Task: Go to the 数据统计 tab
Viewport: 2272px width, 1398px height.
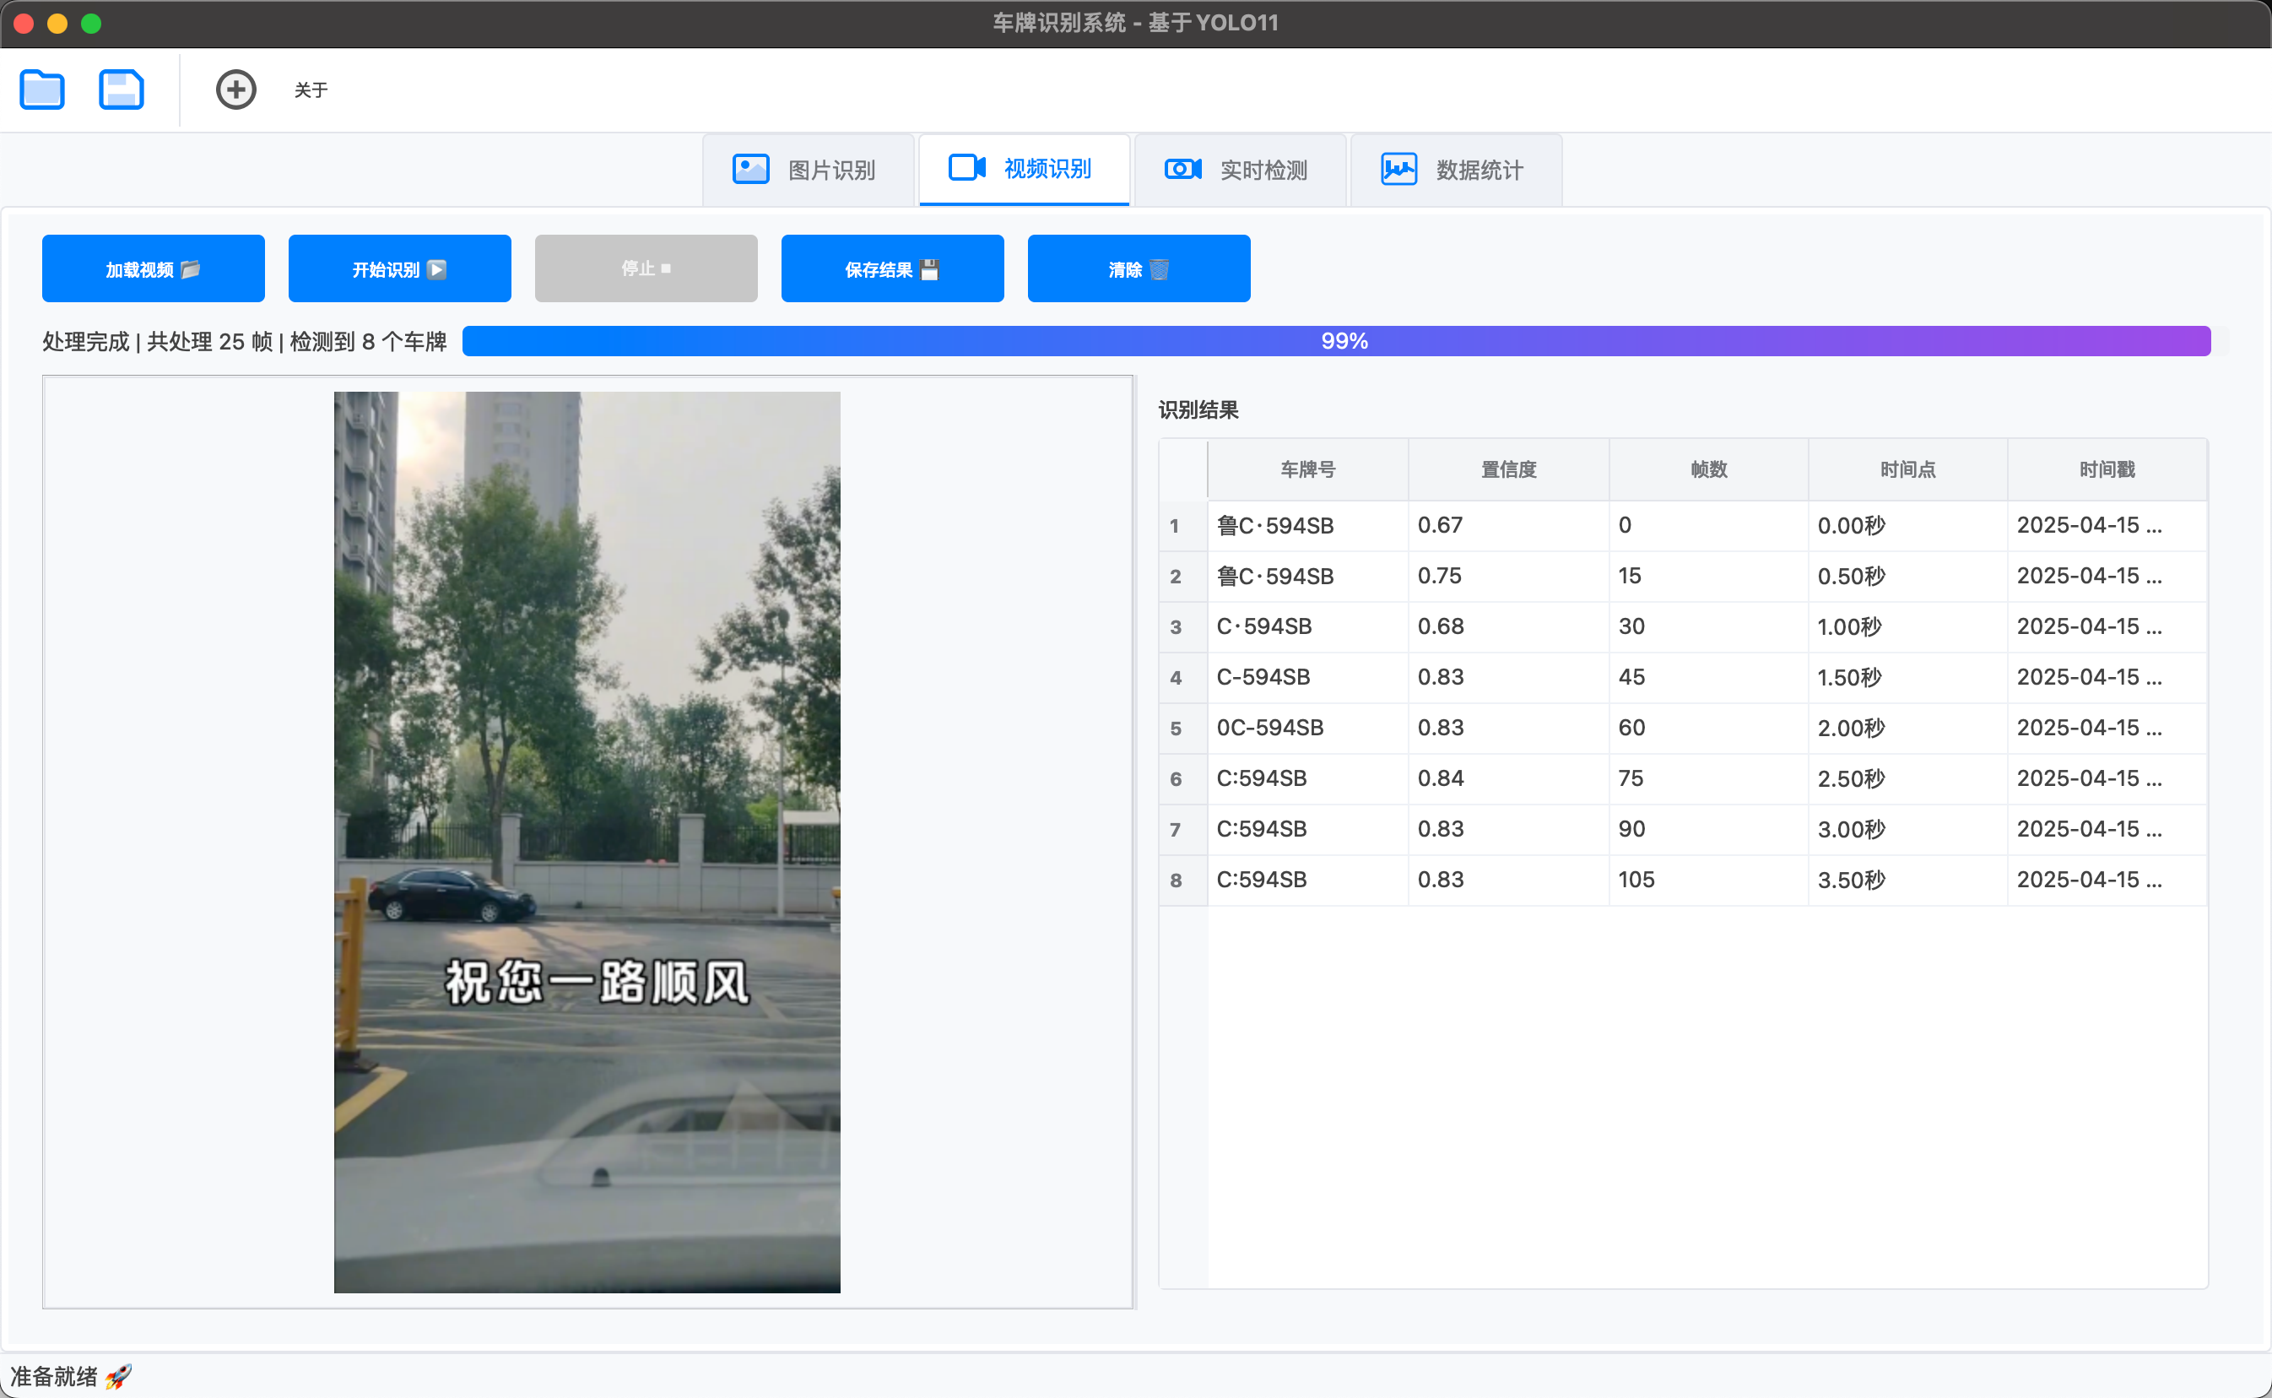Action: (1456, 171)
